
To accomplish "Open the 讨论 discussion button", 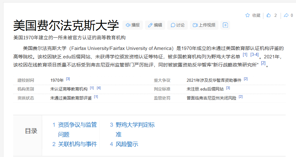I will coord(177,25).
